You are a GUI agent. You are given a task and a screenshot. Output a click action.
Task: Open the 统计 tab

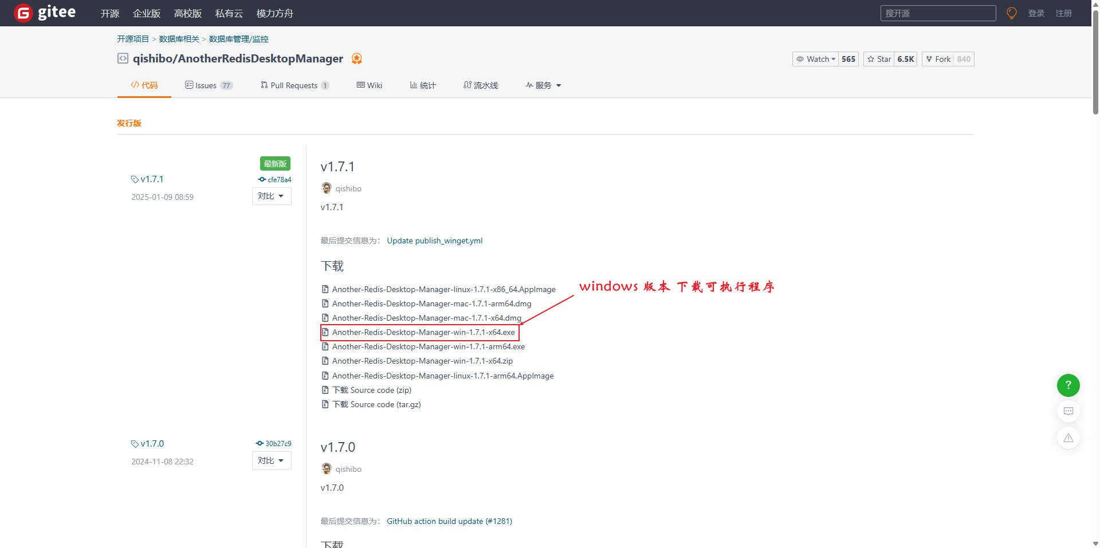coord(423,85)
